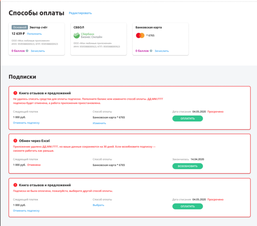The height and width of the screenshot is (226, 257).
Task: Cancel subscription in first Книга отзывов block
Action: point(26,123)
